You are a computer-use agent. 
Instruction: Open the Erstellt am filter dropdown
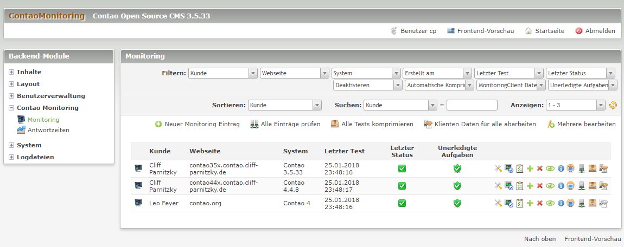point(437,73)
